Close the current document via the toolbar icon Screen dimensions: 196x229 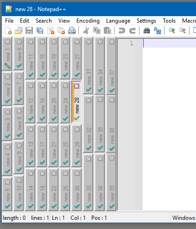point(51,30)
